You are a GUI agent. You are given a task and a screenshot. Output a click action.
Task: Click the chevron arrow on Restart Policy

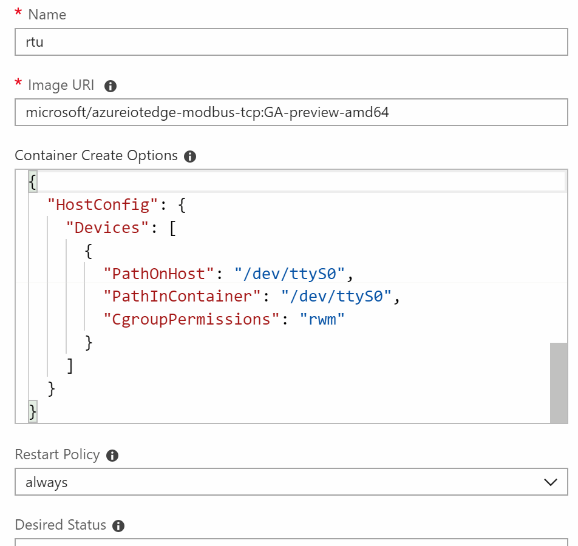click(x=551, y=482)
